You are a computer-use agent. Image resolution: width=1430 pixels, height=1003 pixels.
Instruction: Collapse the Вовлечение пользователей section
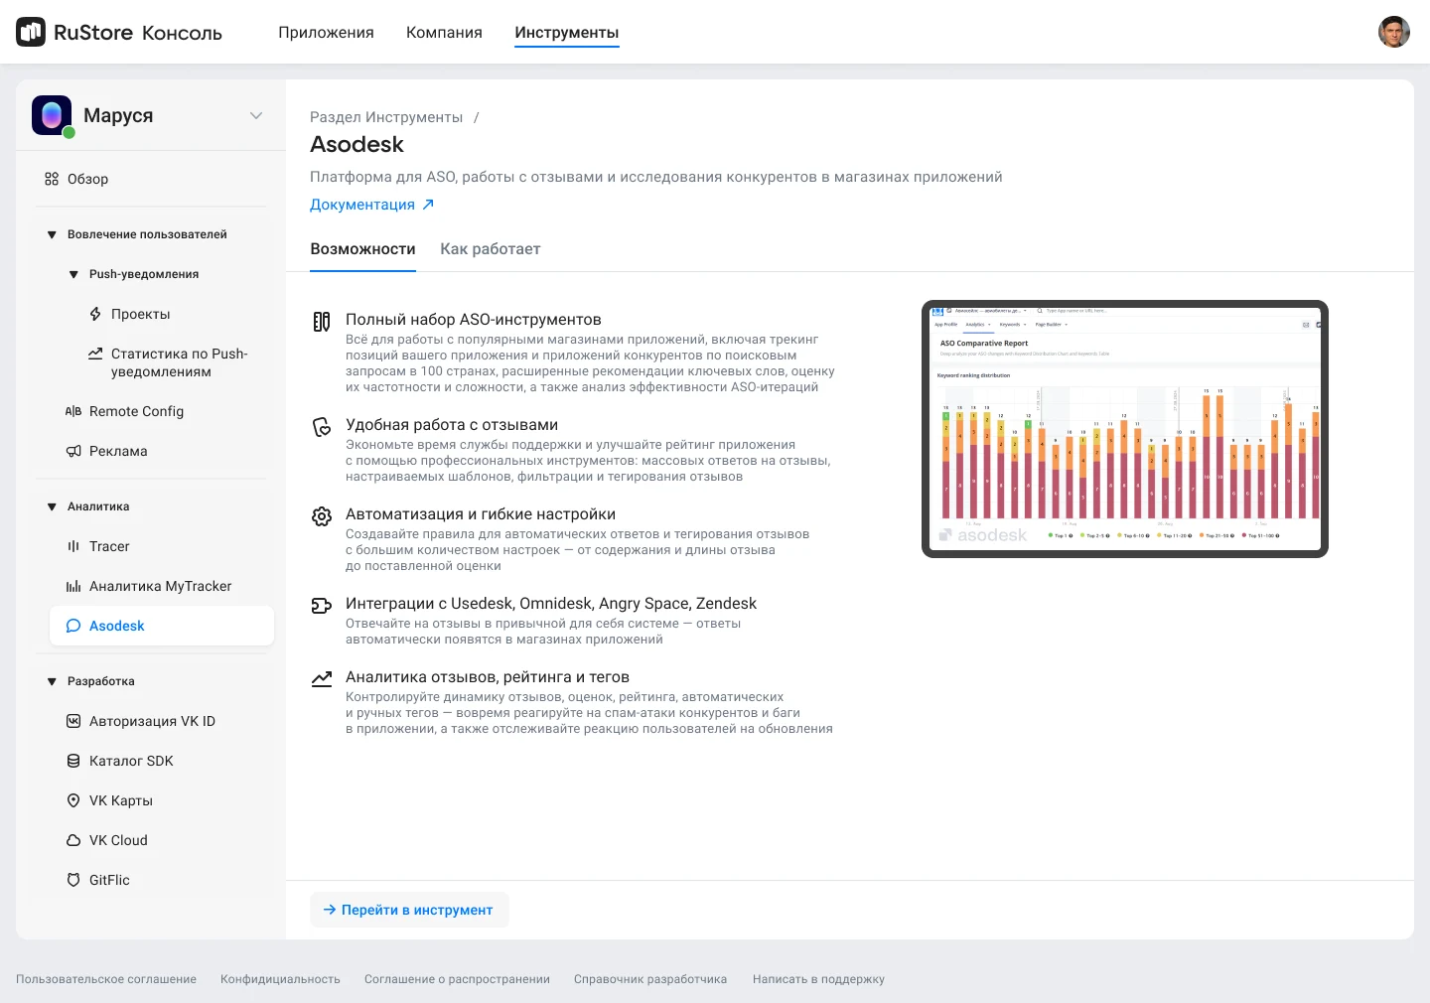tap(52, 235)
